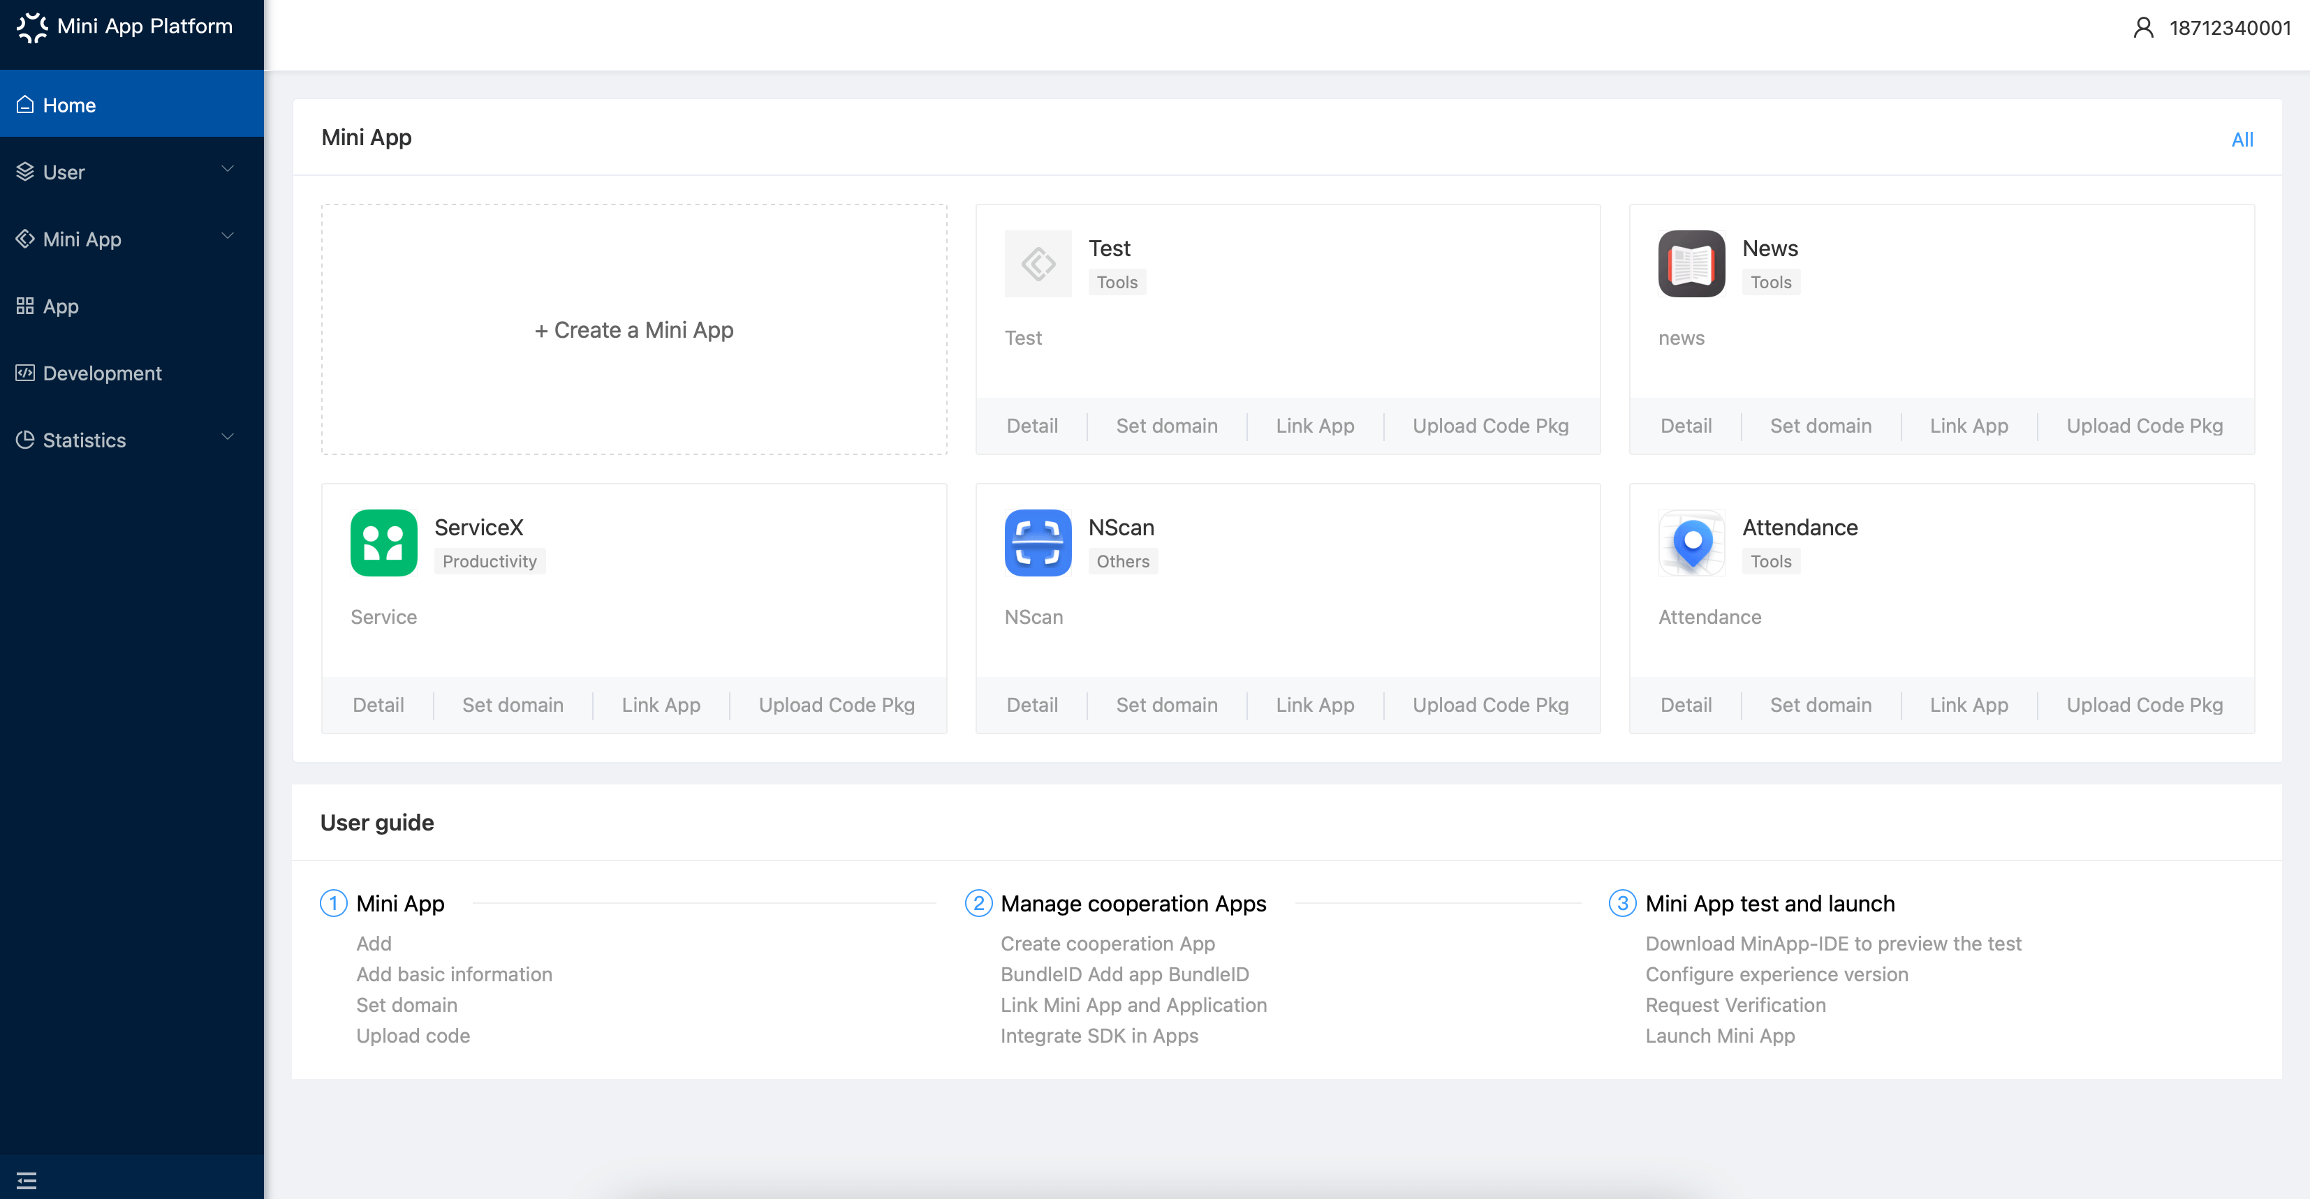Open the User menu item
This screenshot has width=2310, height=1199.
[132, 171]
